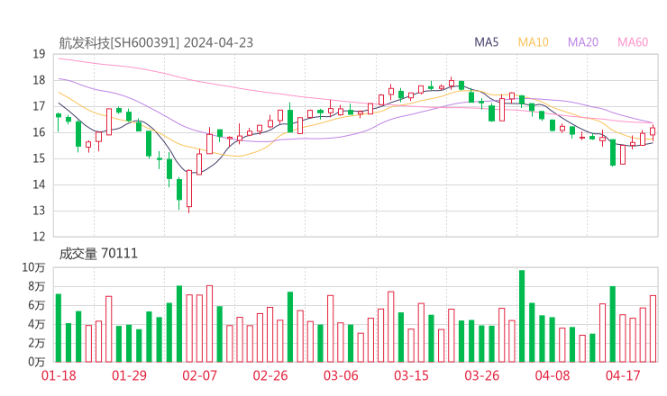Image resolution: width=667 pixels, height=396 pixels.
Task: Click the 成交量 70111 volume label
Action: pyautogui.click(x=98, y=254)
